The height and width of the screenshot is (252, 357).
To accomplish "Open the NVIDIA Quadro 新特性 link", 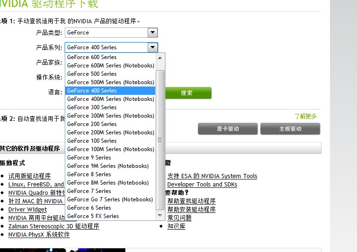I will pos(37,192).
